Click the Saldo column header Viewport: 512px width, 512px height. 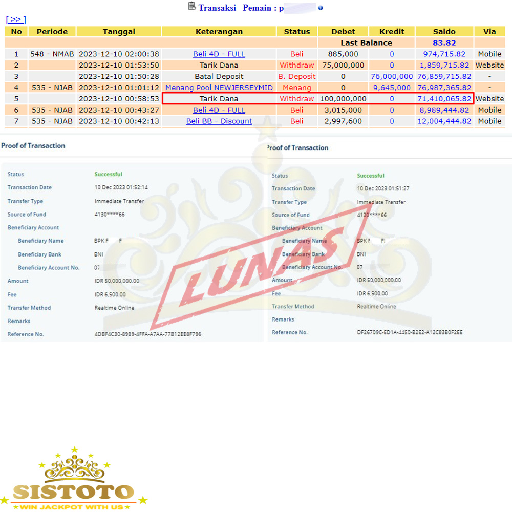(444, 31)
